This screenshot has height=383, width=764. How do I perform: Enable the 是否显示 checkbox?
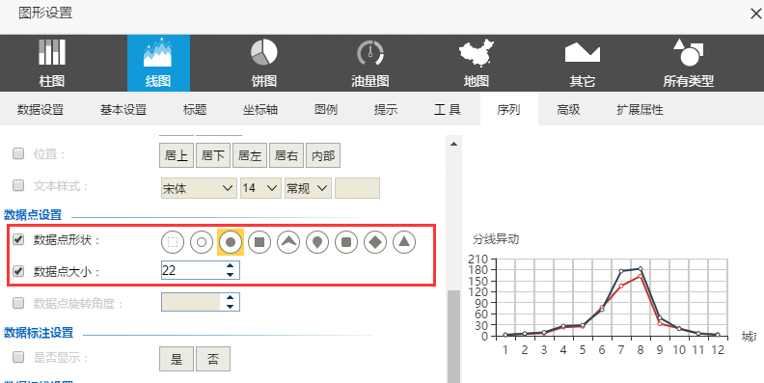(x=18, y=358)
